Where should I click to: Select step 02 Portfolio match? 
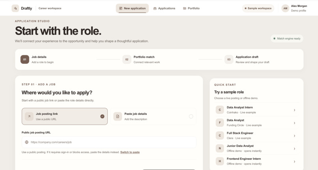click(141, 60)
